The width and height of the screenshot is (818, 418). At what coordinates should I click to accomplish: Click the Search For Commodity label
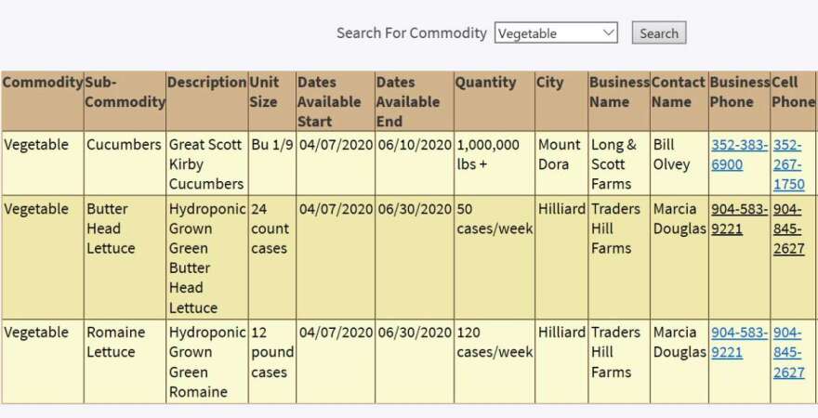(411, 33)
